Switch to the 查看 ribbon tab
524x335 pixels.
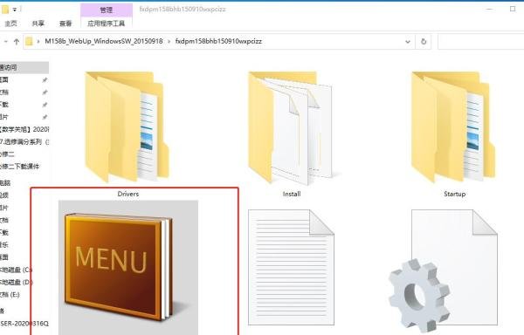click(x=65, y=24)
